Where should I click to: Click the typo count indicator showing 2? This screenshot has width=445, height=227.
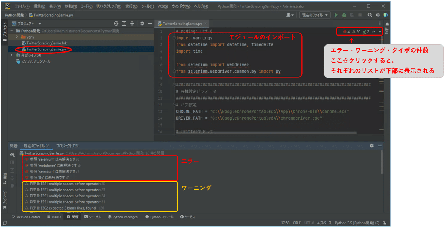[366, 31]
